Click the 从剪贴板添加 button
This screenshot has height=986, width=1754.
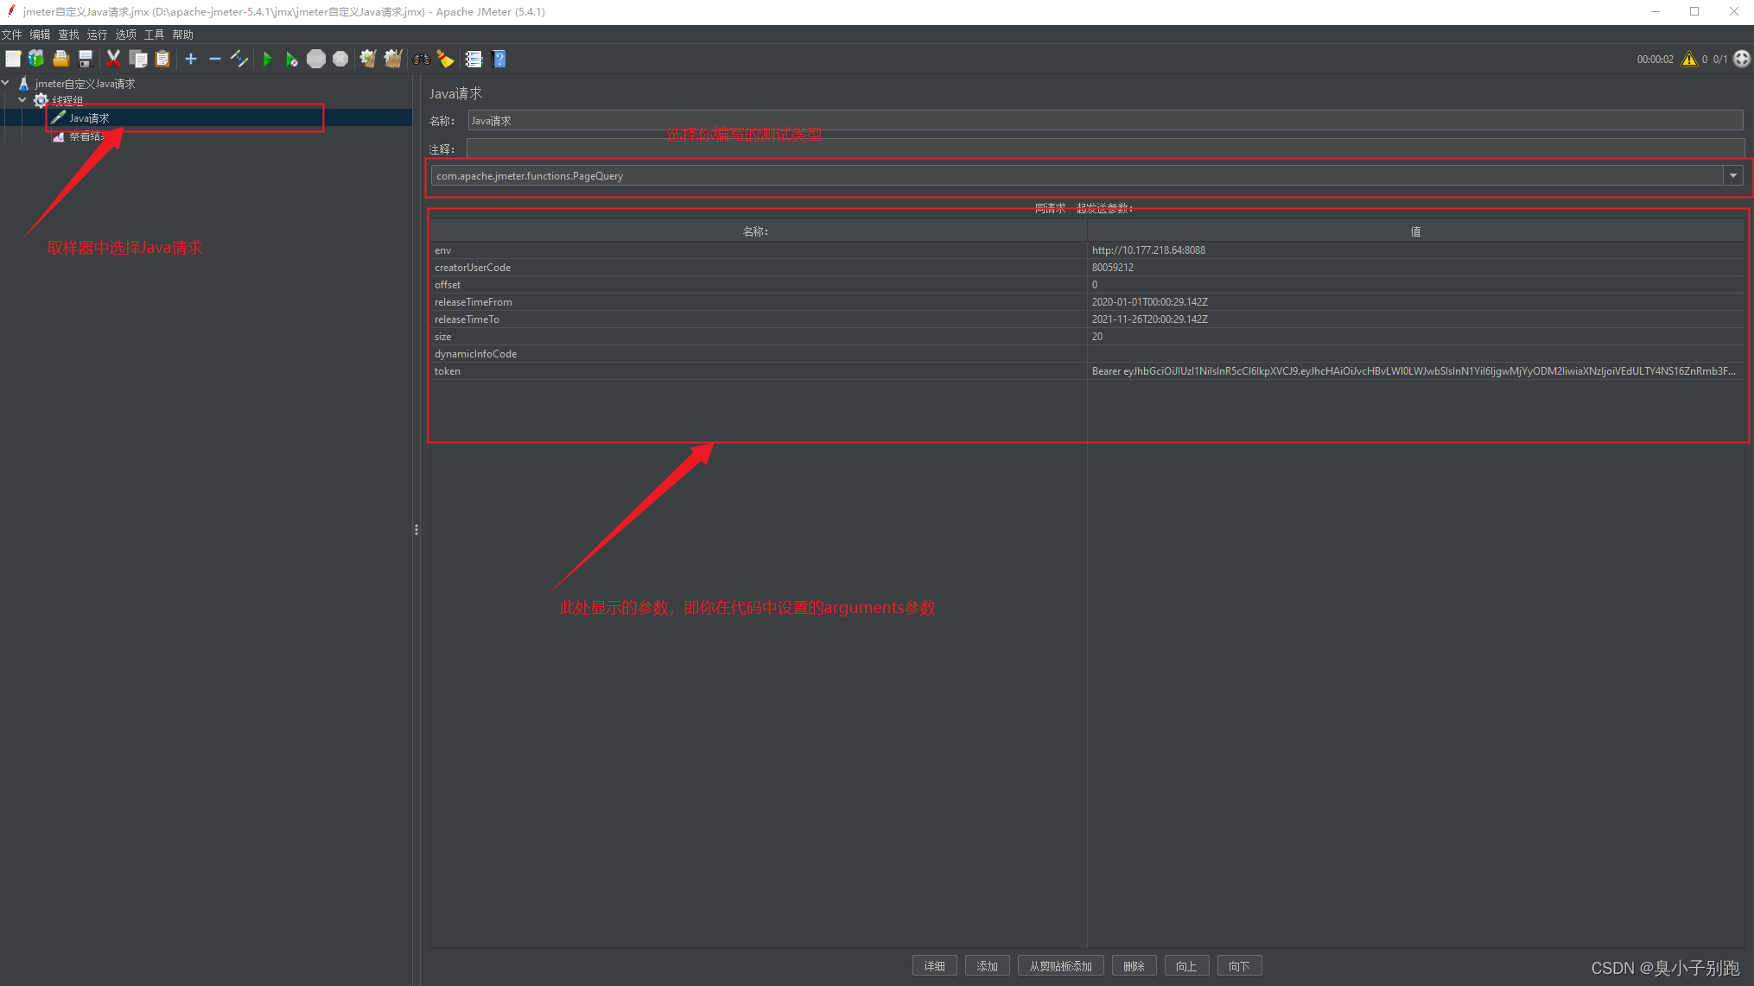(x=1060, y=966)
